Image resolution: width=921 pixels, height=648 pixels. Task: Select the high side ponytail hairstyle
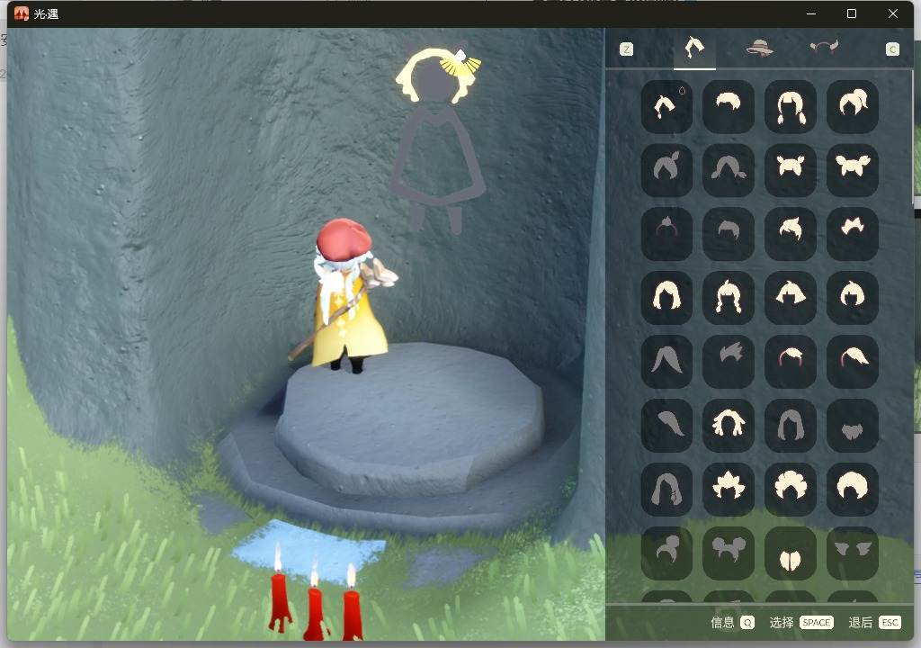click(853, 106)
